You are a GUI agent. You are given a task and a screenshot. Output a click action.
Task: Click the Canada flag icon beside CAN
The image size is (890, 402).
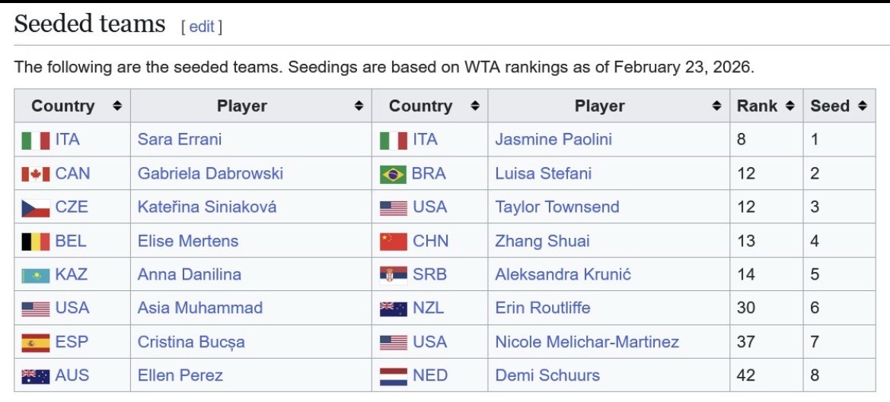pyautogui.click(x=36, y=174)
